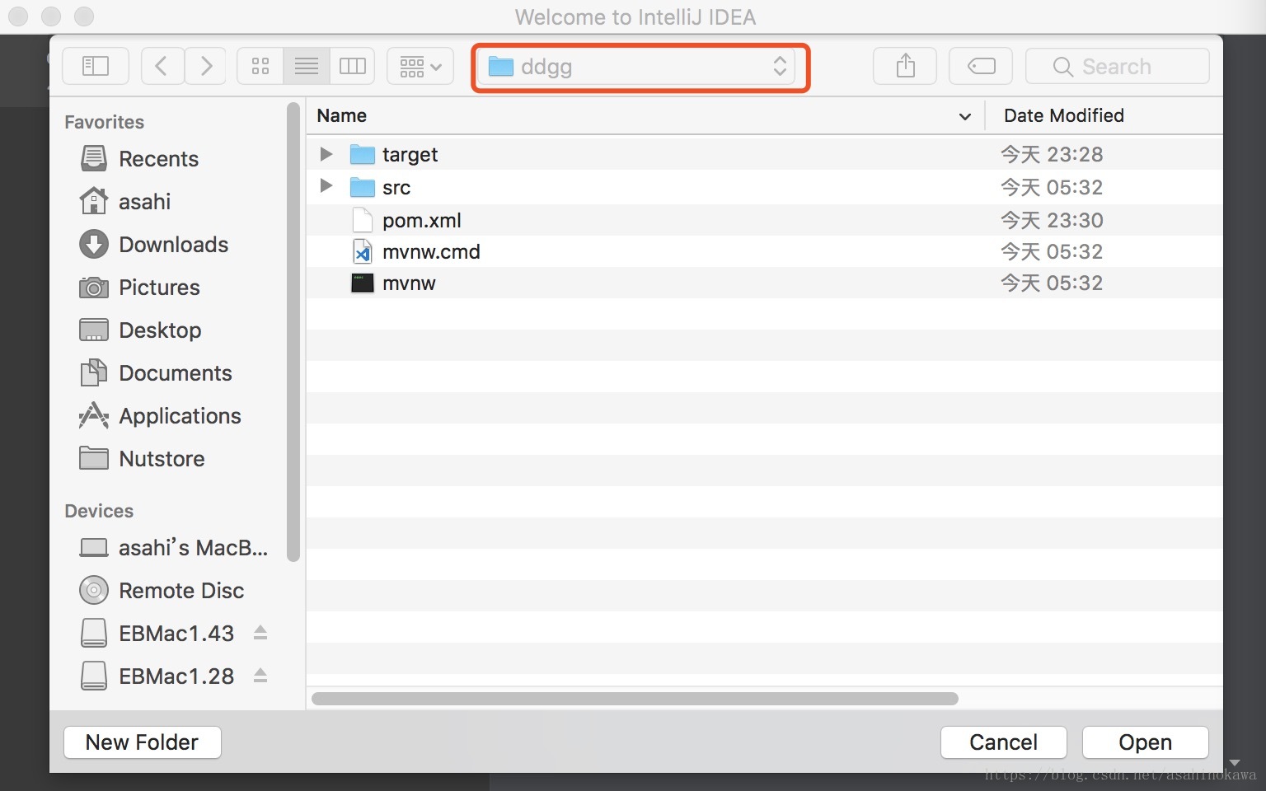Image resolution: width=1266 pixels, height=791 pixels.
Task: Click the Downloads arrow icon
Action: (94, 244)
